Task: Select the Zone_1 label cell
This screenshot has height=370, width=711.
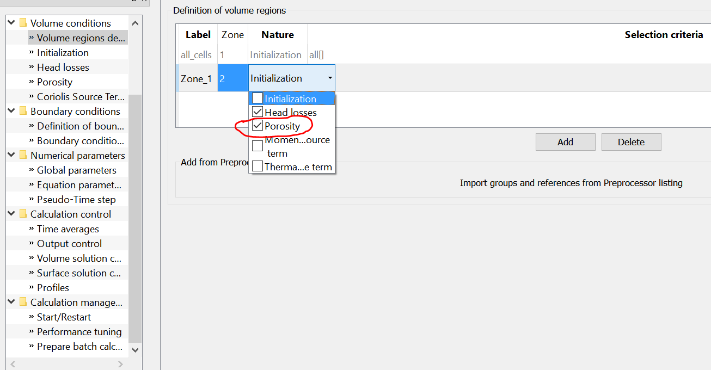Action: tap(196, 78)
